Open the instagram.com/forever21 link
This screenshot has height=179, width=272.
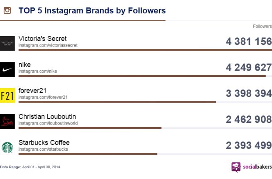[43, 97]
